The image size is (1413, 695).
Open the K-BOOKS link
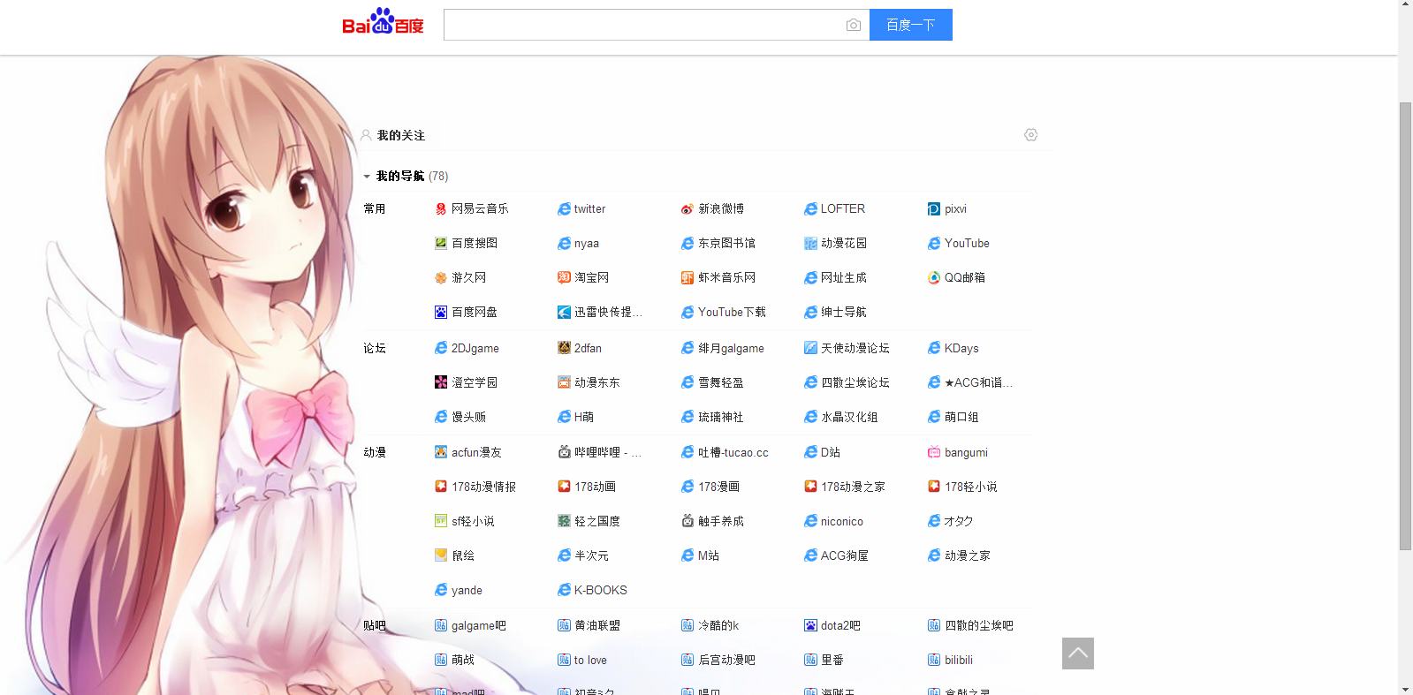[600, 591]
